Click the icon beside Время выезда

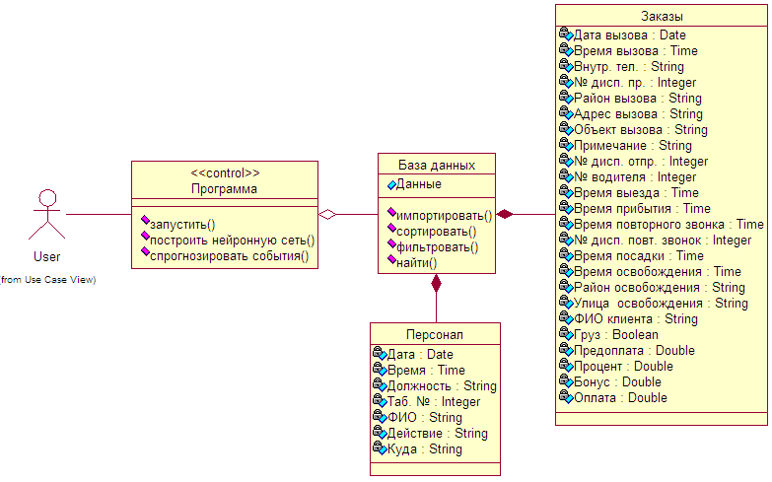click(566, 192)
